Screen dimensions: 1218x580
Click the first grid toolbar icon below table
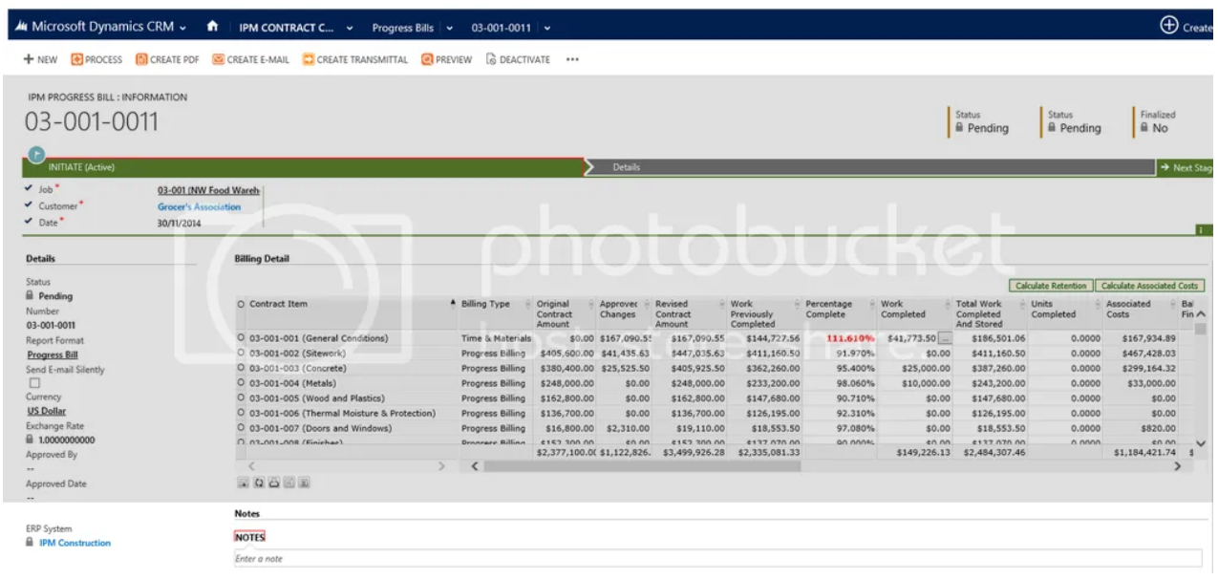[x=242, y=483]
